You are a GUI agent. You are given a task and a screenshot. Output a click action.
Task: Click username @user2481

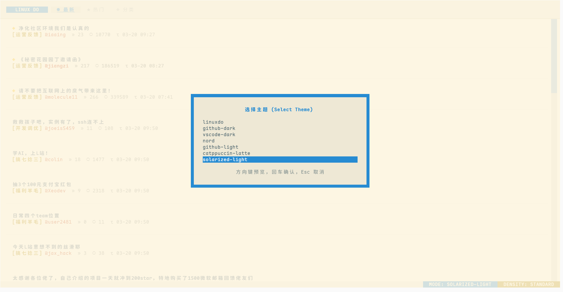(x=58, y=222)
